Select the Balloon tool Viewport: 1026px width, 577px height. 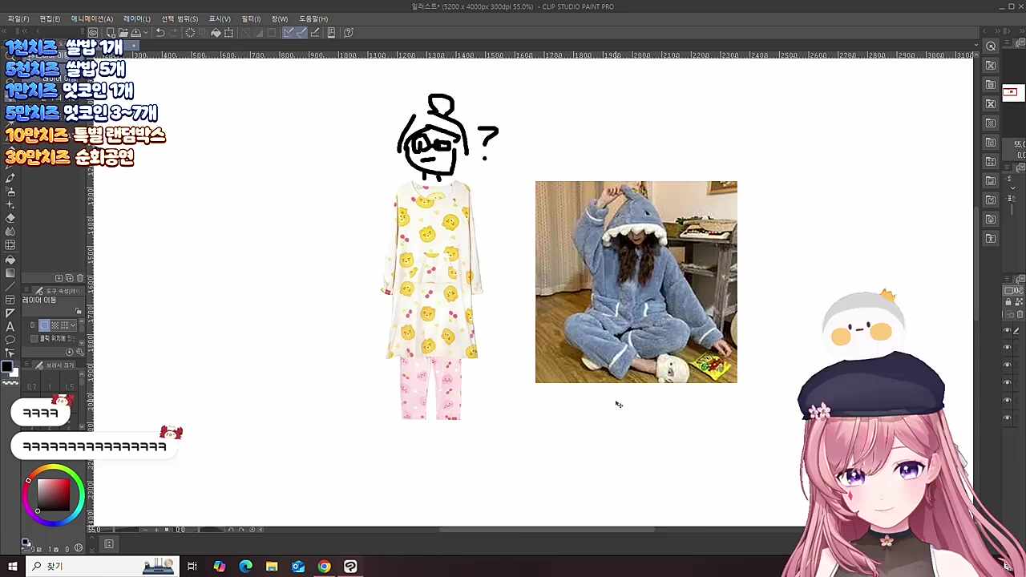tap(10, 340)
